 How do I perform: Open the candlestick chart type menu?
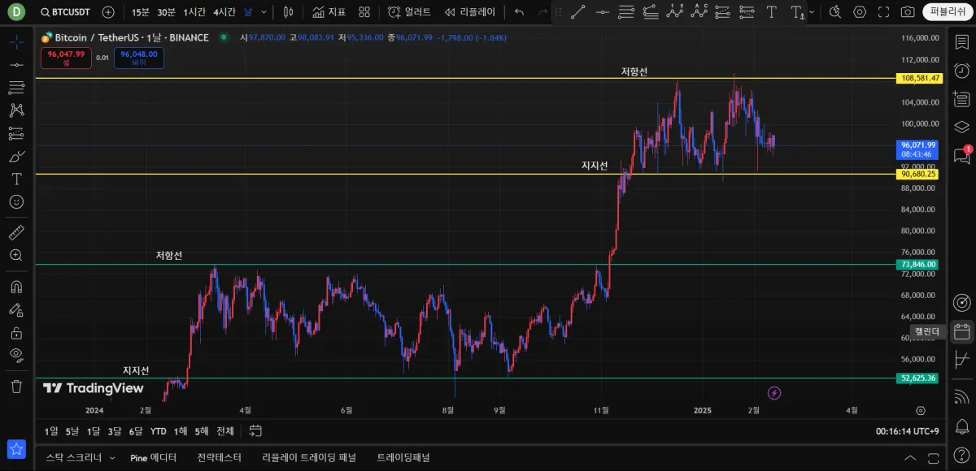point(287,12)
